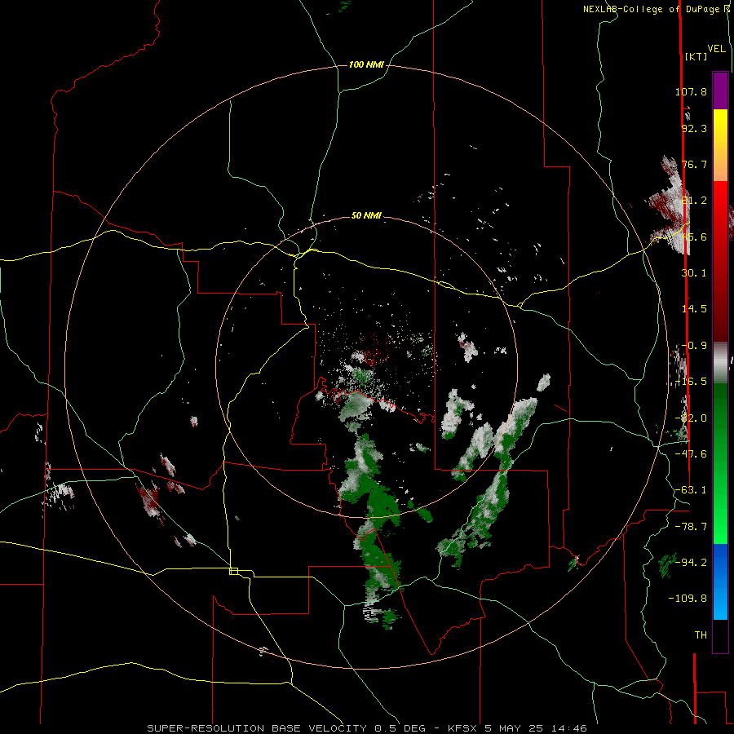Click the gray near-zero segment of the color bar

pyautogui.click(x=720, y=362)
